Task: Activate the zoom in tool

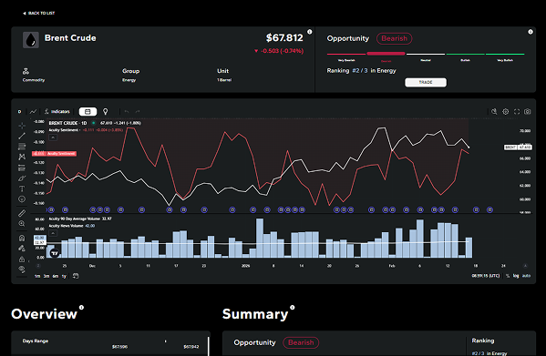Action: (22, 224)
